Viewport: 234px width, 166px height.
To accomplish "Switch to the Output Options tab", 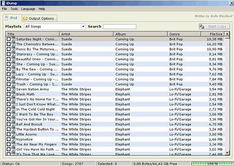I will [39, 18].
